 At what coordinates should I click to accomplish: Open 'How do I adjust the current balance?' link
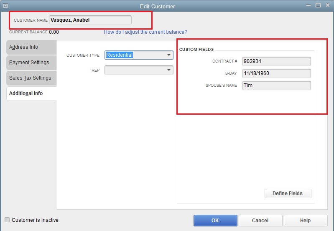click(145, 32)
